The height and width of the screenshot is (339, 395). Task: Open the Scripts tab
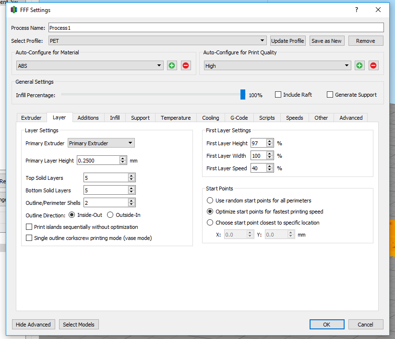(267, 118)
